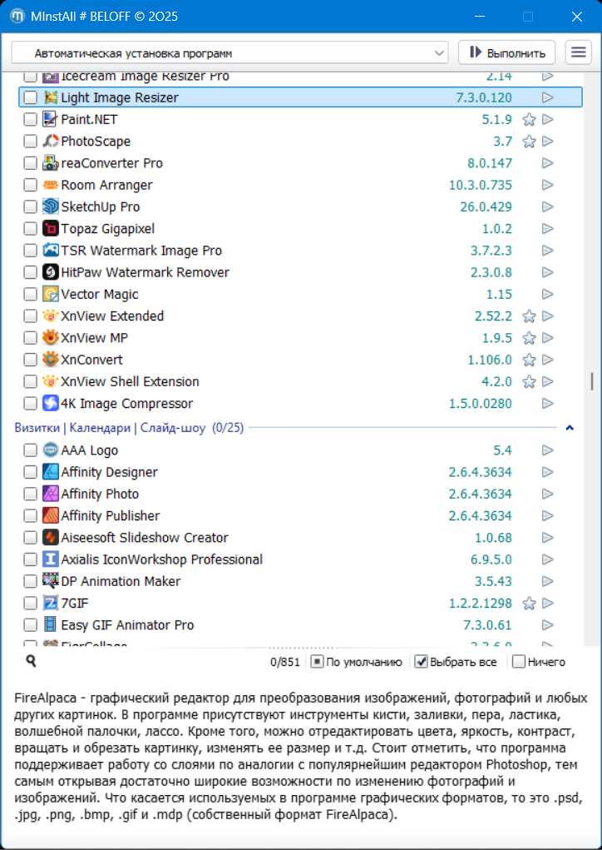Click the play arrow beside AAA Logo
This screenshot has width=602, height=850.
point(547,450)
